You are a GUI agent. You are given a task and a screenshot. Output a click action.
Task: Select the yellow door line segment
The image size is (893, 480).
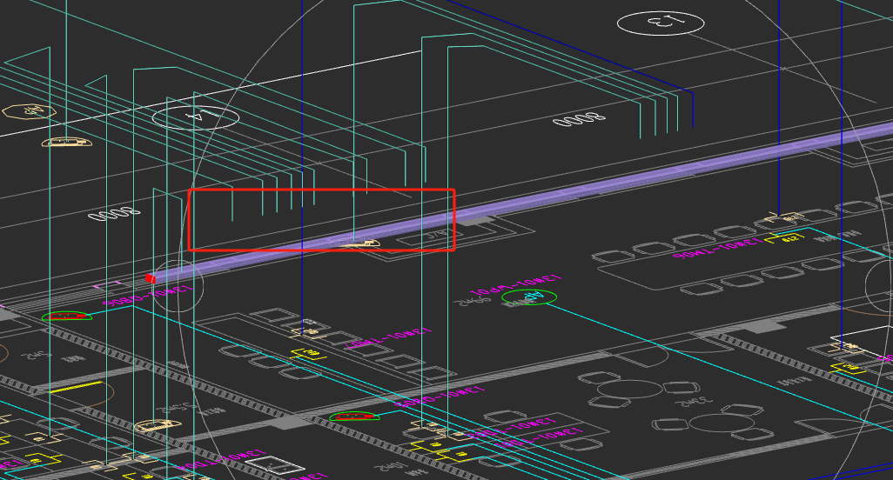(76, 387)
